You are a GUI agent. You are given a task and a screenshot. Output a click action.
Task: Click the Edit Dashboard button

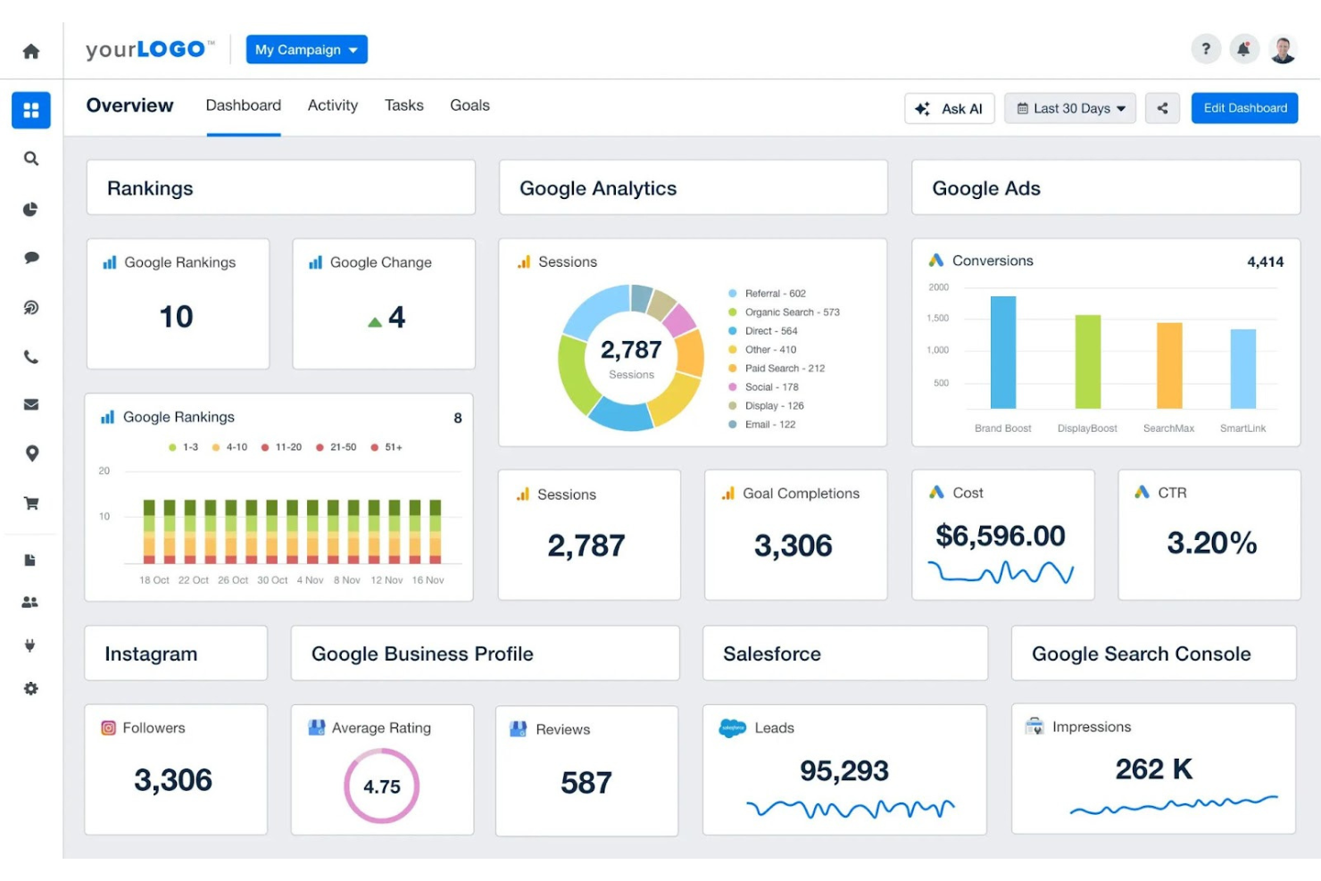1245,108
